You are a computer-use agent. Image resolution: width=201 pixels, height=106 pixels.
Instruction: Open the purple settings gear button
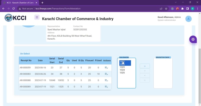193,39
